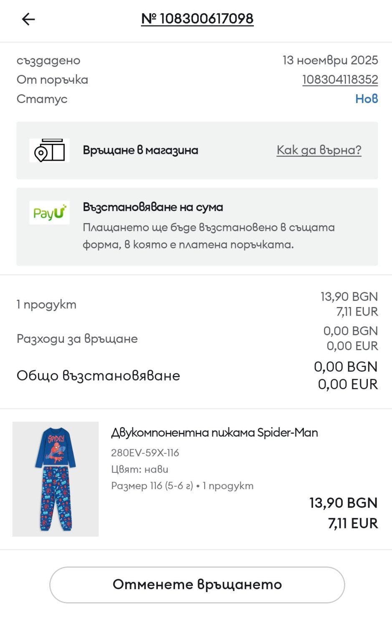The width and height of the screenshot is (392, 623).
Task: Click the "1 продукт" summary label
Action: 46,304
